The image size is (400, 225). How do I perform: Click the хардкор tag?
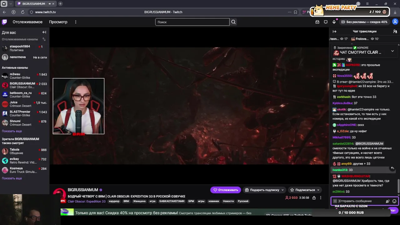[x=114, y=201]
